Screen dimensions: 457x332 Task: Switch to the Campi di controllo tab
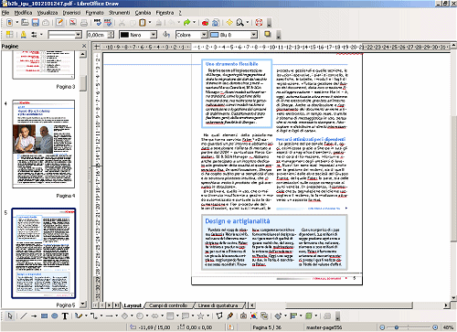[x=168, y=305]
